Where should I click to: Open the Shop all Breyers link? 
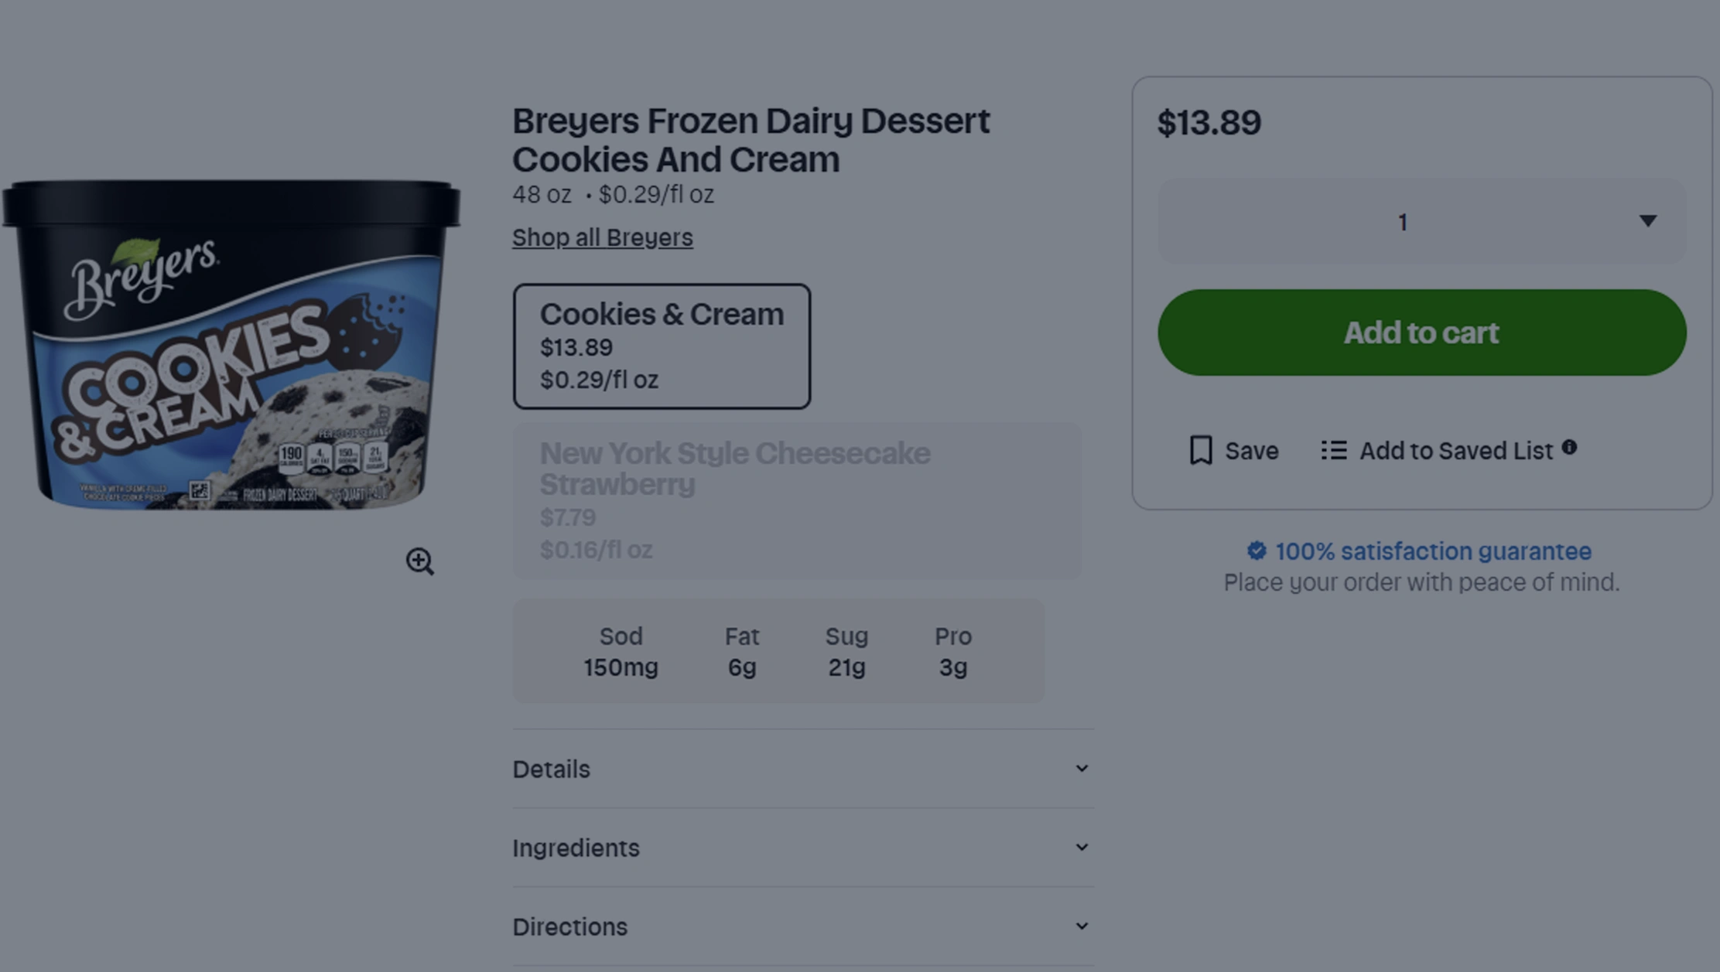pyautogui.click(x=602, y=237)
